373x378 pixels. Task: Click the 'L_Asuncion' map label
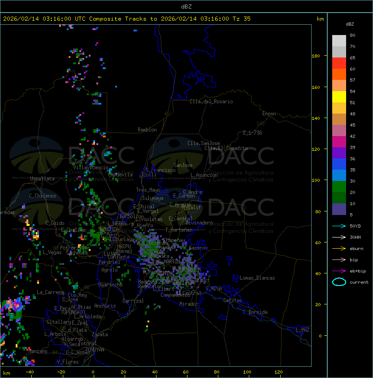coord(204,175)
